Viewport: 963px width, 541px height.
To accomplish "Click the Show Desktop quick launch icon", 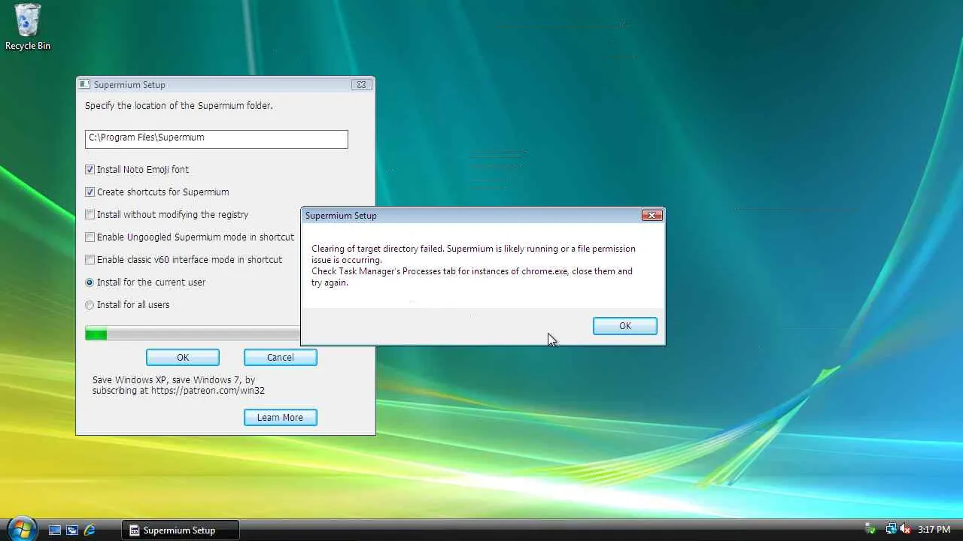I will pos(55,530).
